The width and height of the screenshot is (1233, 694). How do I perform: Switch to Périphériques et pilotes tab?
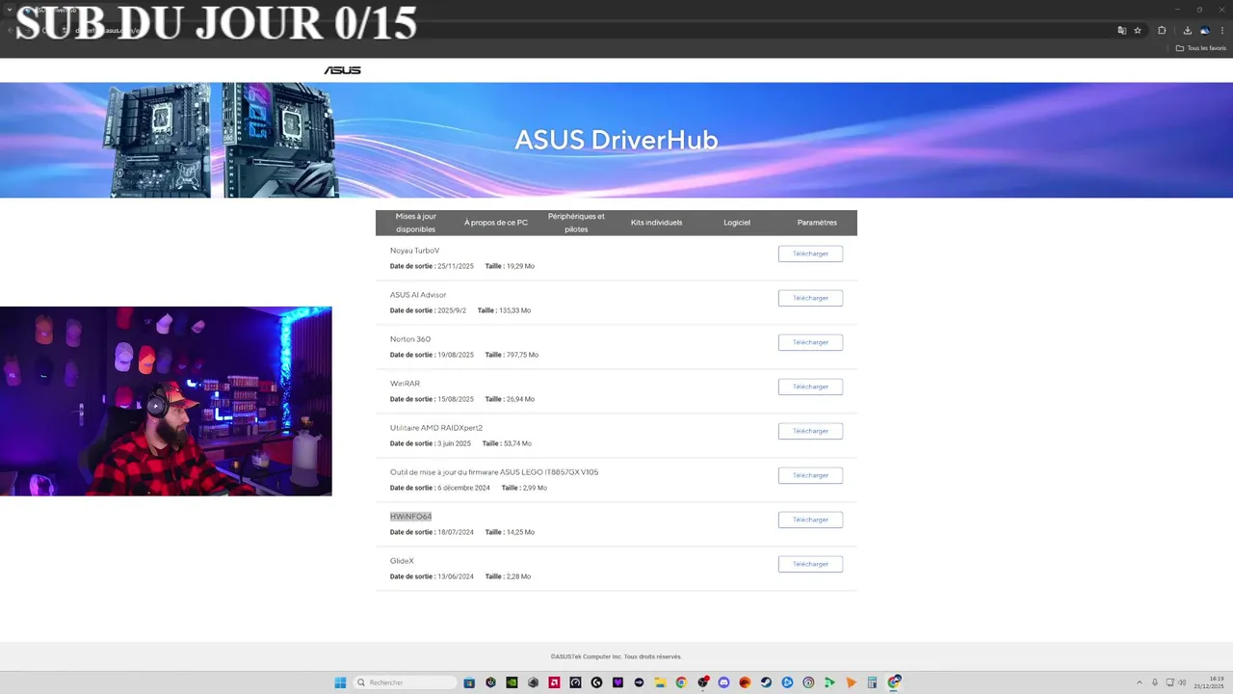pyautogui.click(x=576, y=223)
